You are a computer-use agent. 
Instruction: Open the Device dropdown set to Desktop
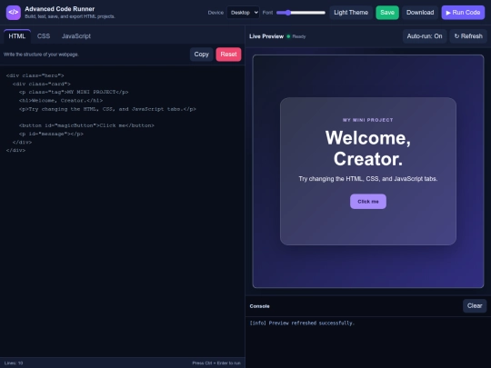[243, 13]
